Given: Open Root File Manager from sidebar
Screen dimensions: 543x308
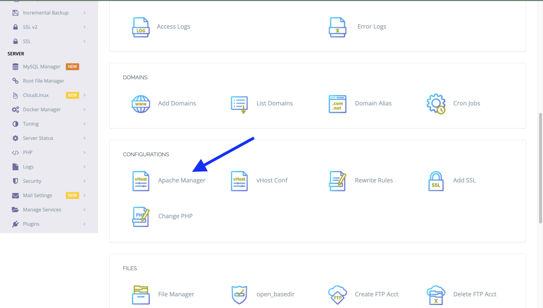Looking at the screenshot, I should coord(43,81).
